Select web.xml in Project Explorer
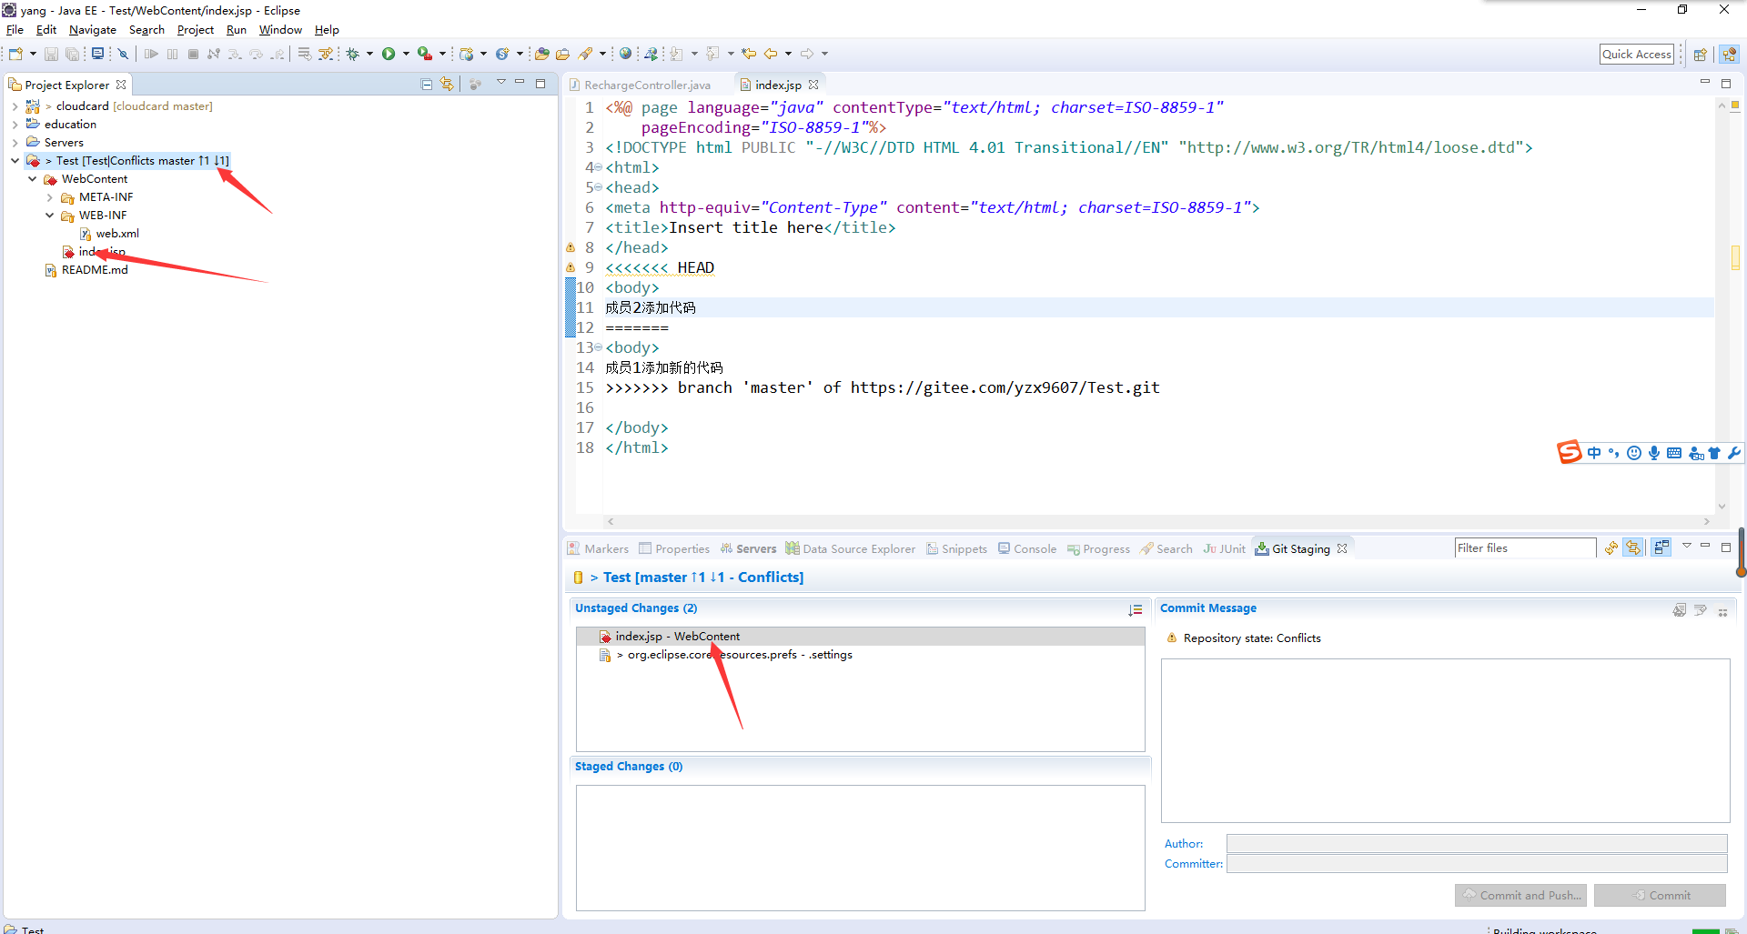 pyautogui.click(x=117, y=234)
